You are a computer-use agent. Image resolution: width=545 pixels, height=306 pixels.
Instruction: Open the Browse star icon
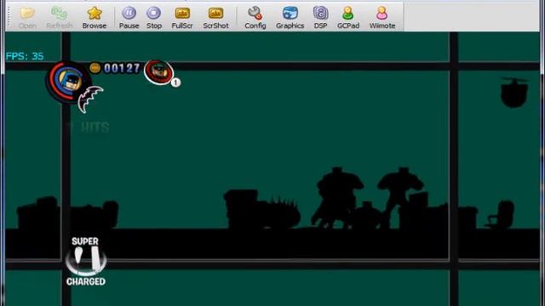pos(95,14)
